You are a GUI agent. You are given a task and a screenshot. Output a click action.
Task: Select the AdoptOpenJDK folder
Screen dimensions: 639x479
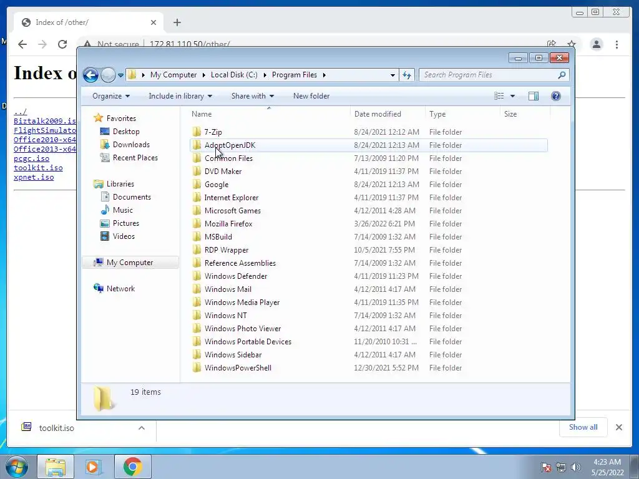pos(368,145)
